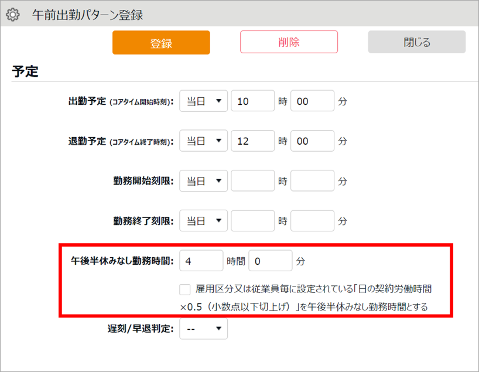Select the 退勤予定 minute field

tap(312, 141)
